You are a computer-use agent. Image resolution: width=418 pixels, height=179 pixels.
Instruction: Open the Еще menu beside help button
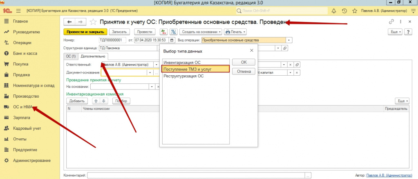pos(396,32)
